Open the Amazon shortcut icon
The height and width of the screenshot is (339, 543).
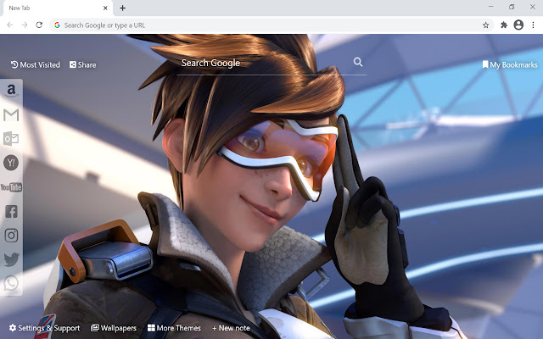tap(11, 91)
